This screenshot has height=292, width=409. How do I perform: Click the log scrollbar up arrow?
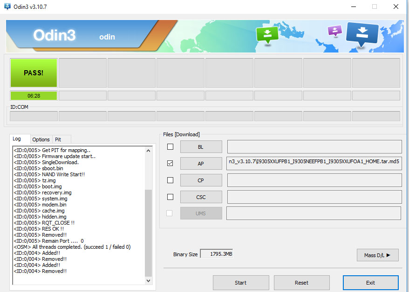coord(149,151)
